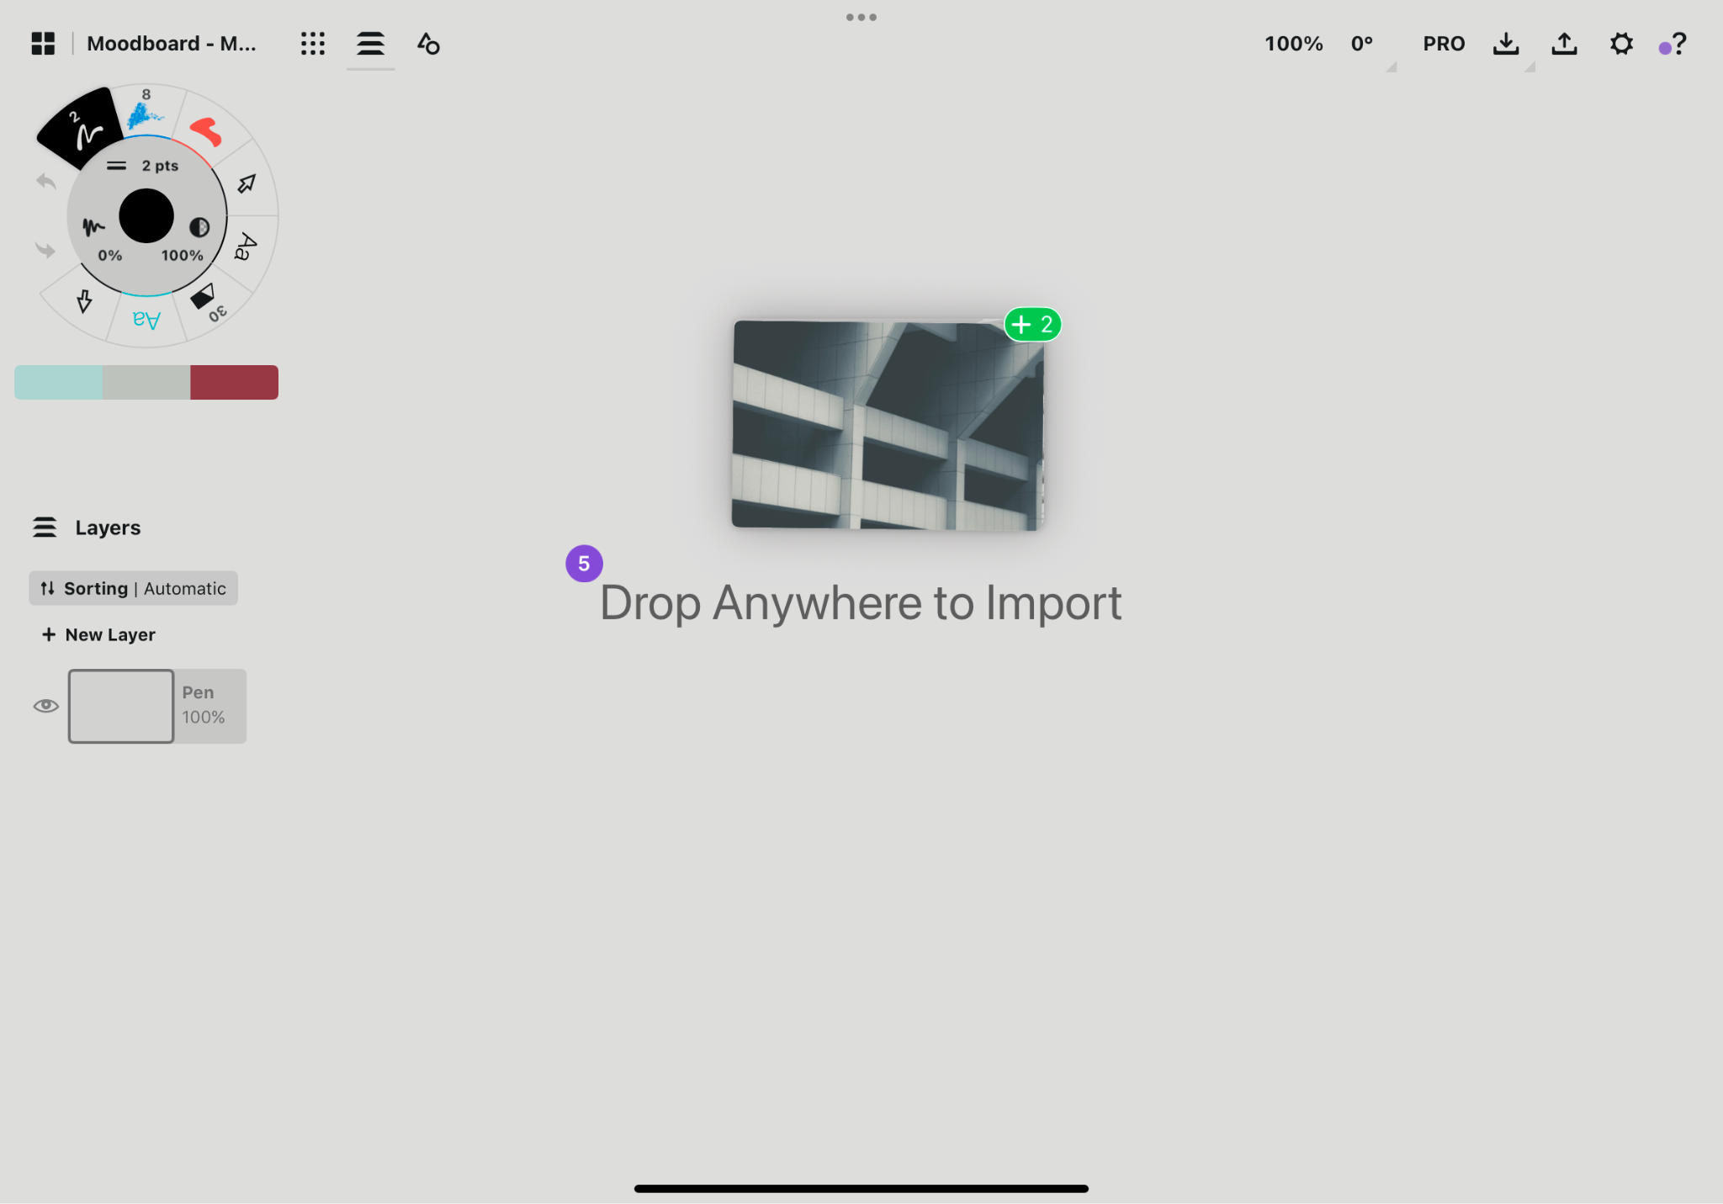Tap the Layers header stack icon

coord(45,528)
